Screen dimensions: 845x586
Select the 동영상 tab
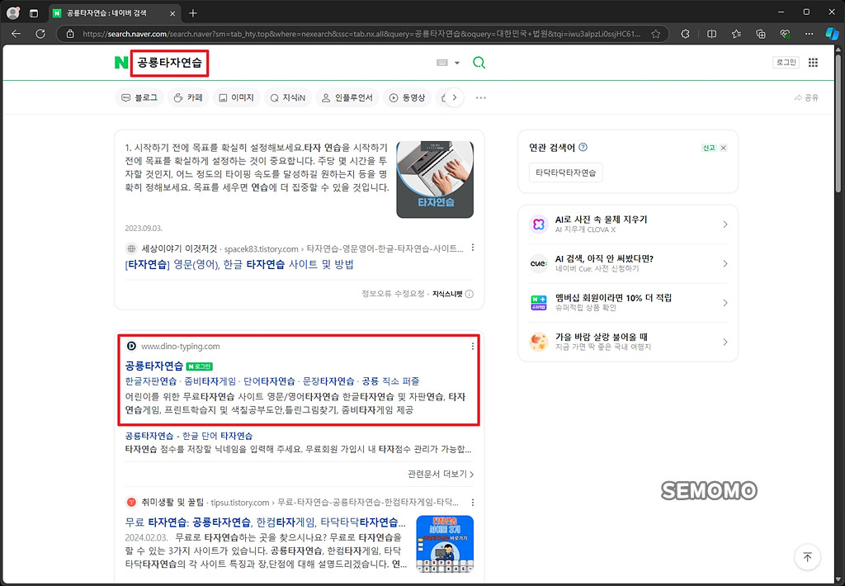pos(408,97)
